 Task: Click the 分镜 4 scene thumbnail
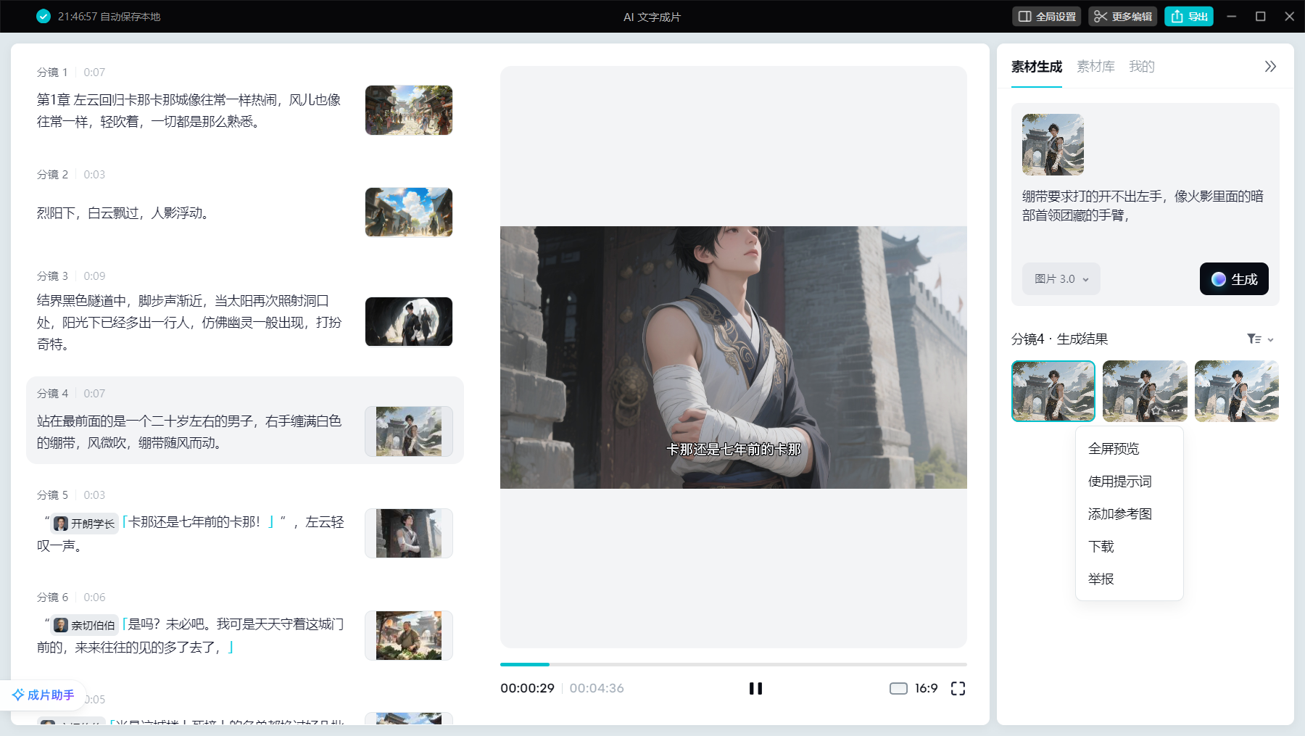tap(409, 431)
